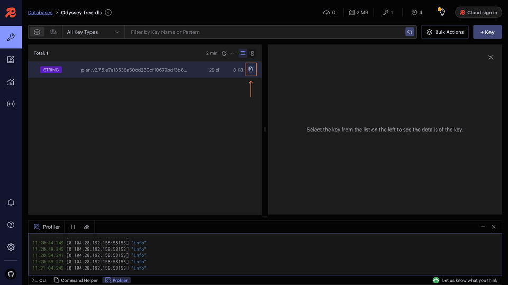Switch to tree view of keys

pyautogui.click(x=252, y=53)
